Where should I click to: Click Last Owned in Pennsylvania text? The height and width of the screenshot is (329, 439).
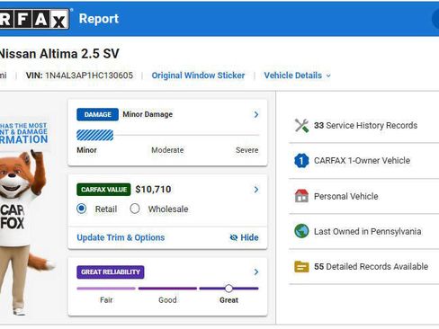(x=368, y=231)
